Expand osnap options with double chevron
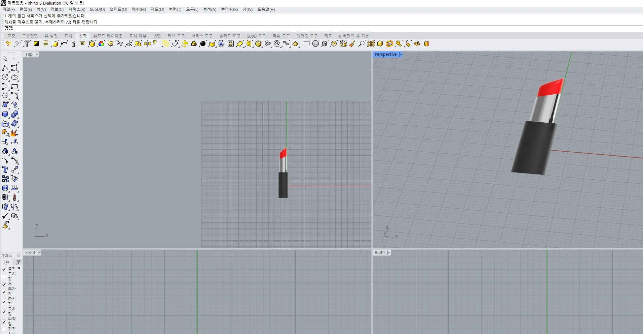The height and width of the screenshot is (334, 643). point(19,268)
